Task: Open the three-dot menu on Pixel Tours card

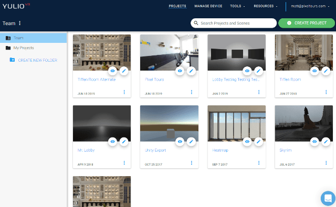Action: (x=191, y=92)
